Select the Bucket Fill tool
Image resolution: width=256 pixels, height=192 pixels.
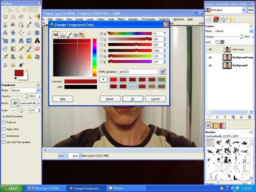point(5,49)
